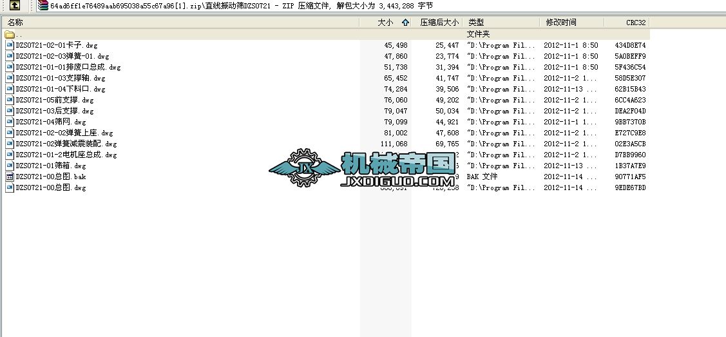
Task: Click file name DZS0721-05前支撑.dwg
Action: point(55,100)
